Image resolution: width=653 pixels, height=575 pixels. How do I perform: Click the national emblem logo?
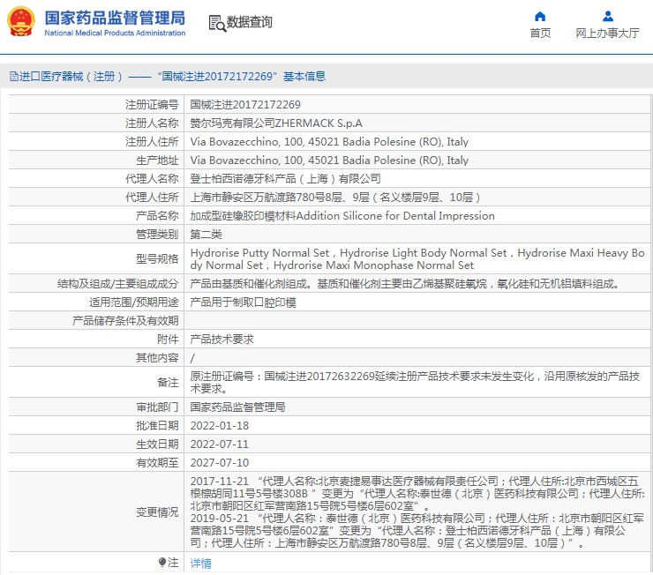(21, 22)
